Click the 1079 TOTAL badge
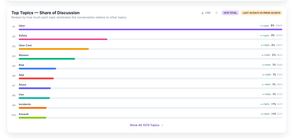The image size is (295, 138). coord(230,13)
